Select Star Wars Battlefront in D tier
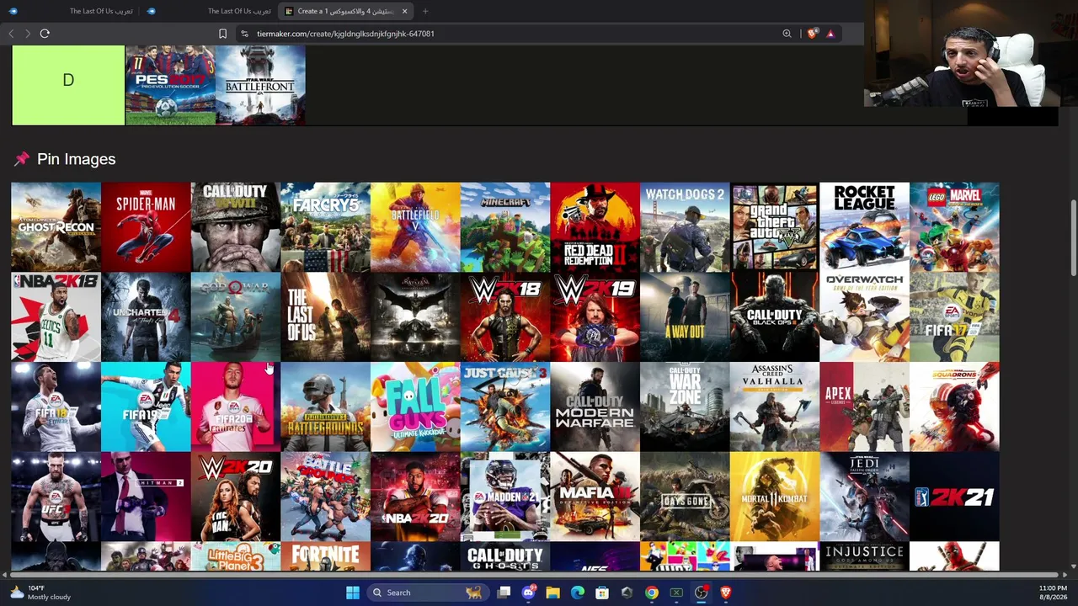 pos(260,85)
